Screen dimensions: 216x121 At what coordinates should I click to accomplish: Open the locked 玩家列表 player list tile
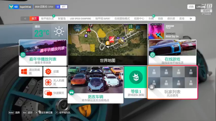click(x=172, y=82)
